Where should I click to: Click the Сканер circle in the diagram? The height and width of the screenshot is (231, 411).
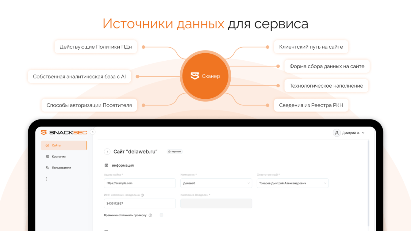[x=205, y=76]
